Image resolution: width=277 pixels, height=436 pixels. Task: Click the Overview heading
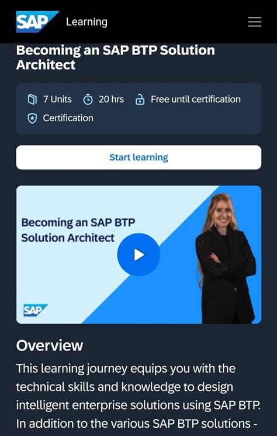tap(50, 345)
